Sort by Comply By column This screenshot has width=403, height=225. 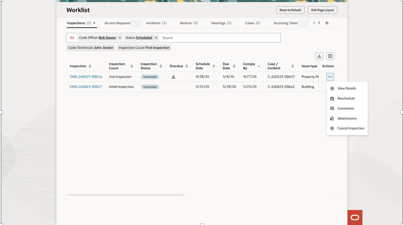coord(259,66)
